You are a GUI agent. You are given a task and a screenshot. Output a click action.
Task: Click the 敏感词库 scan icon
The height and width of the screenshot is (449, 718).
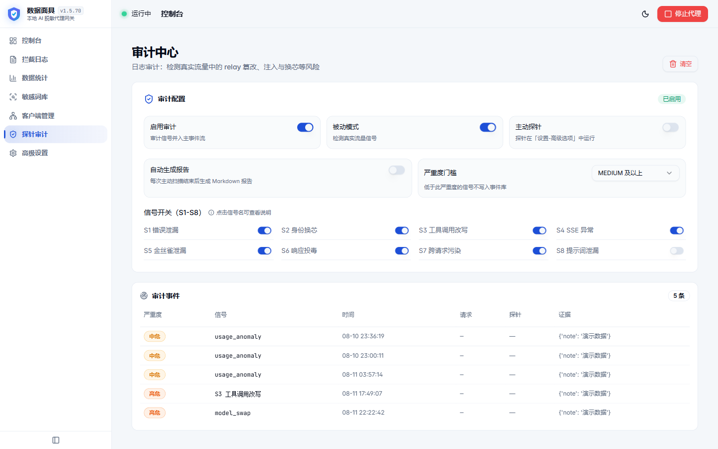[13, 97]
